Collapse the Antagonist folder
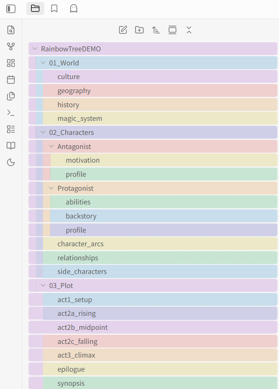This screenshot has height=389, width=279. coord(51,146)
